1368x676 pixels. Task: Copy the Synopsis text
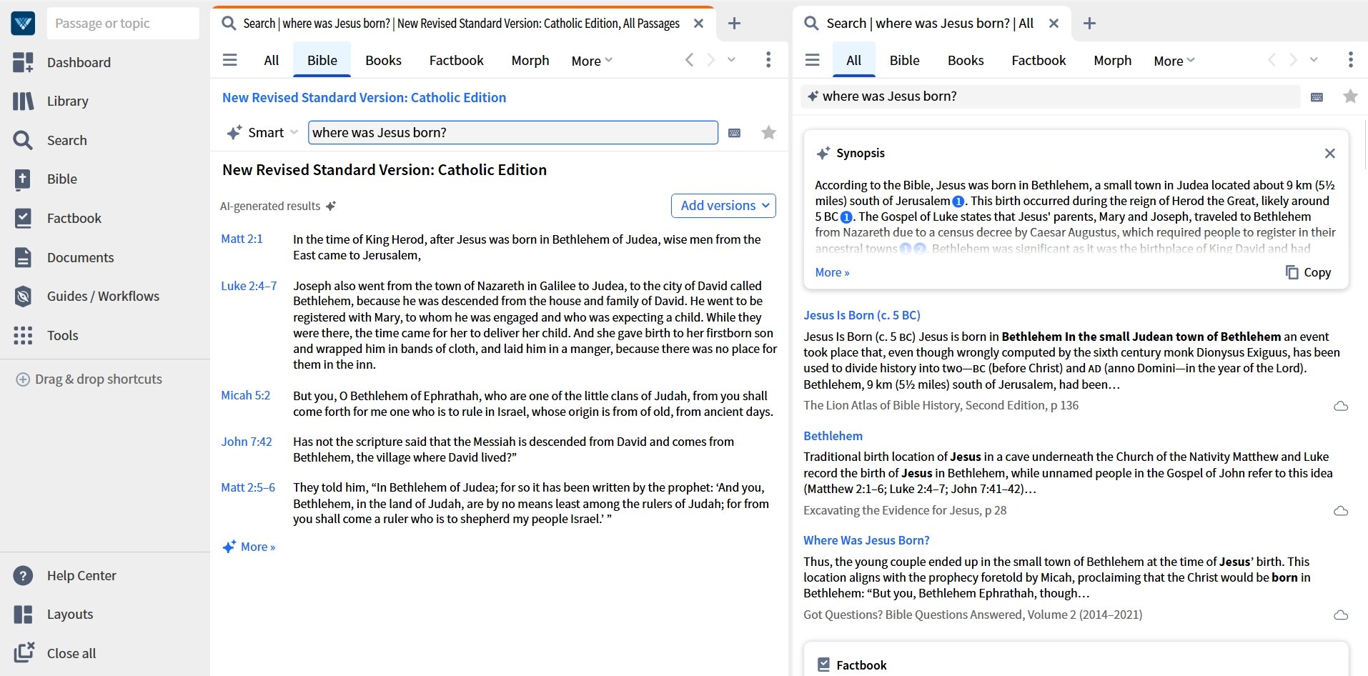[1308, 272]
